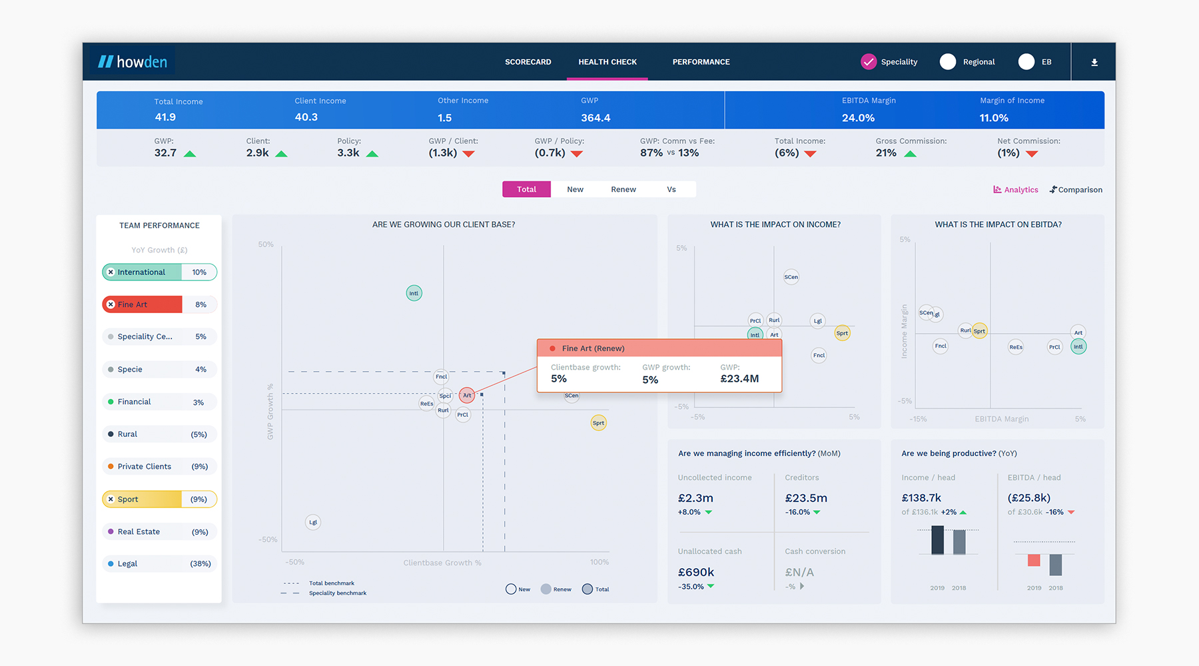Click the Sprt bubble in income impact chart

click(843, 333)
